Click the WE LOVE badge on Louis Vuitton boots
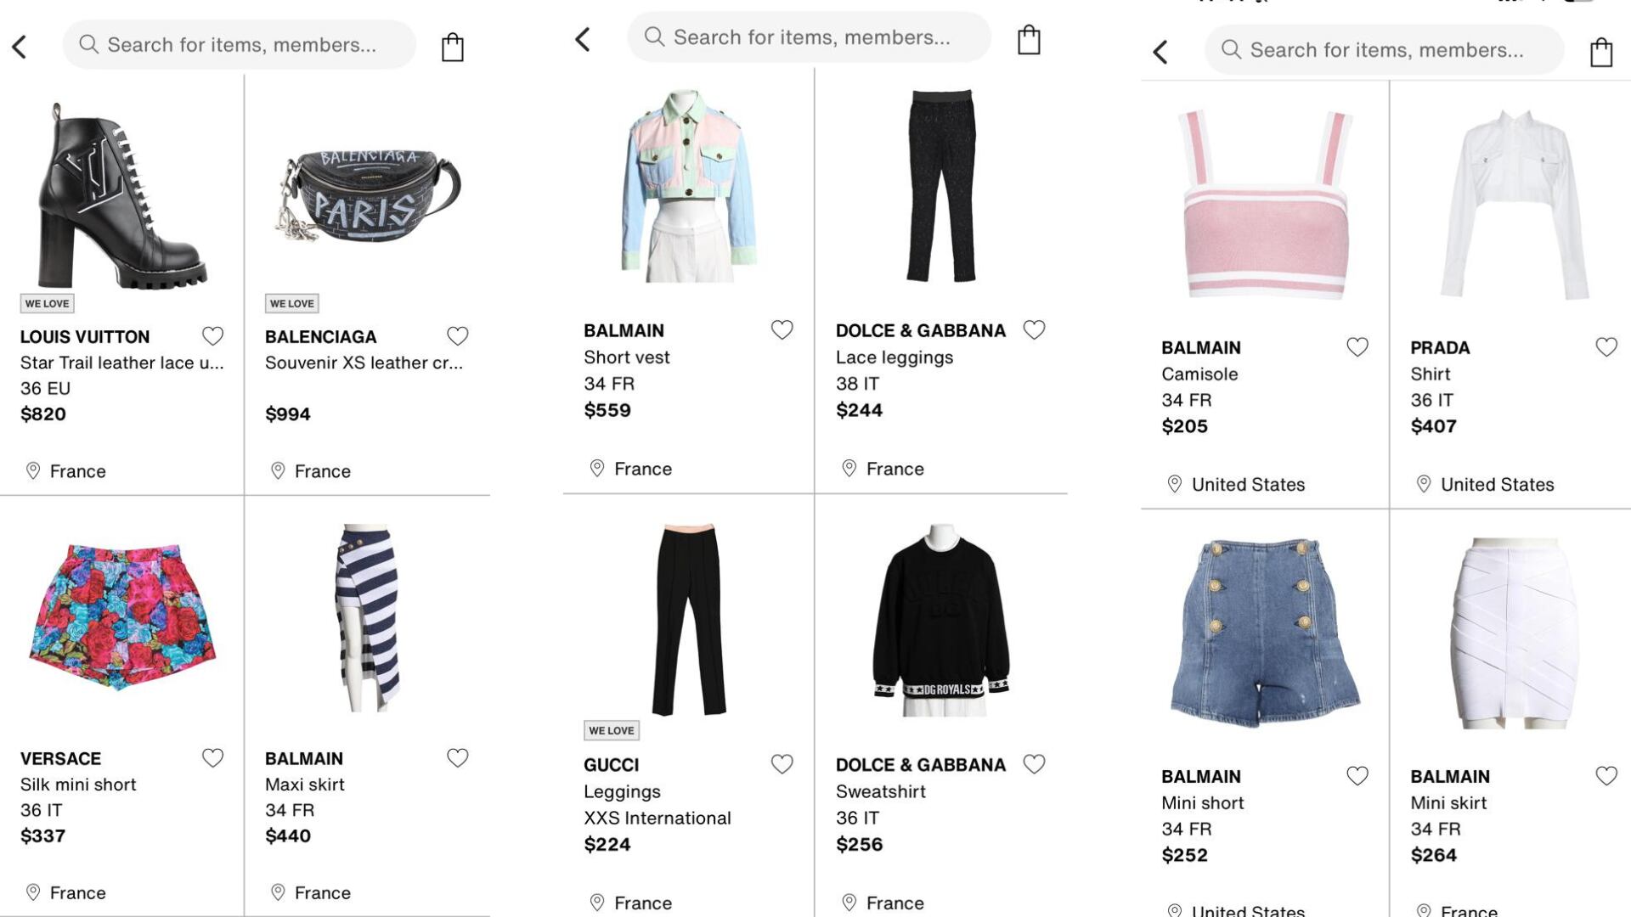This screenshot has height=917, width=1631. (x=47, y=303)
